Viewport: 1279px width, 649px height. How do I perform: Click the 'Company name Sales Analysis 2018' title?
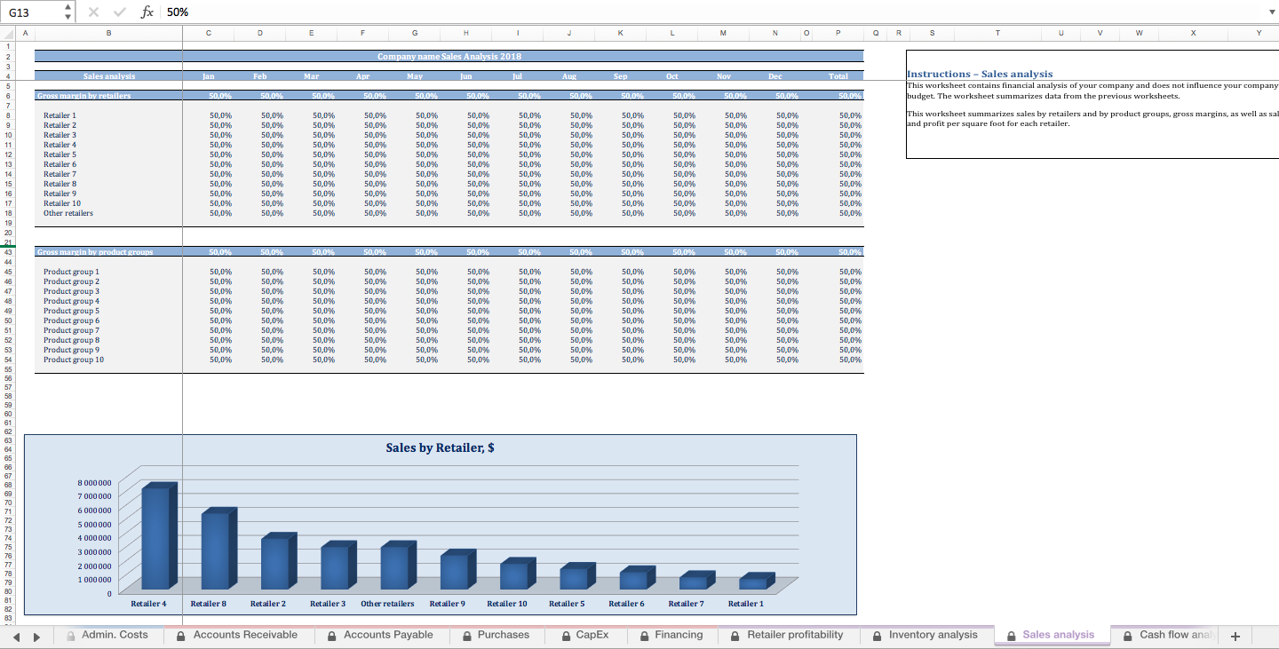coord(449,56)
